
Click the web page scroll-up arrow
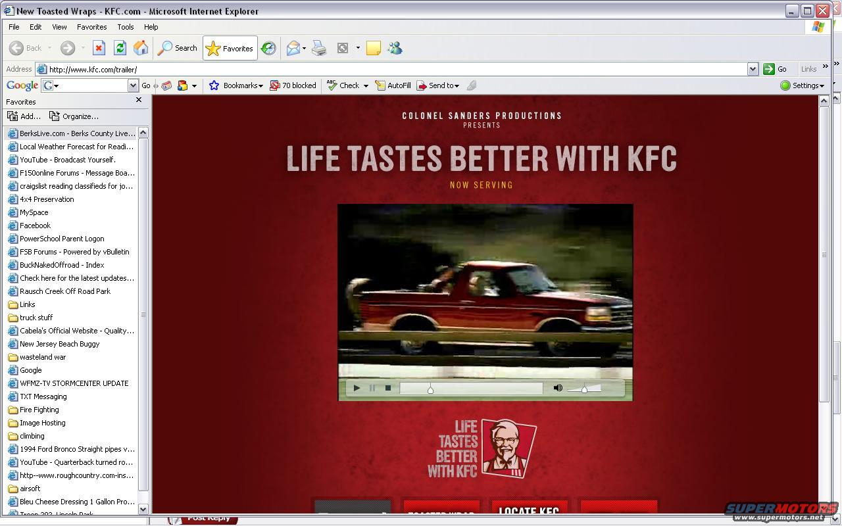(824, 101)
